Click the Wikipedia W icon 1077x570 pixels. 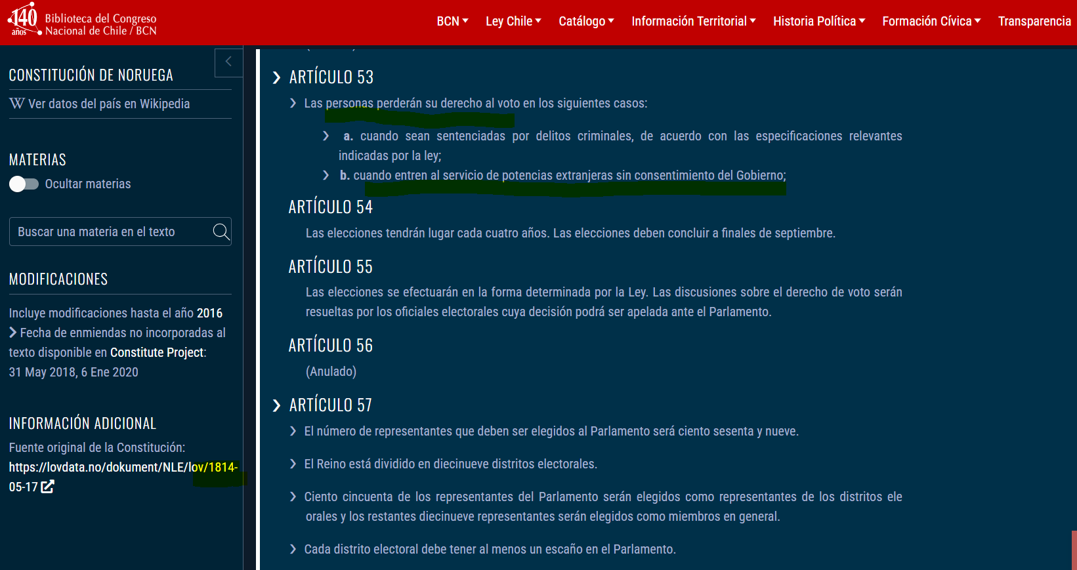tap(17, 104)
